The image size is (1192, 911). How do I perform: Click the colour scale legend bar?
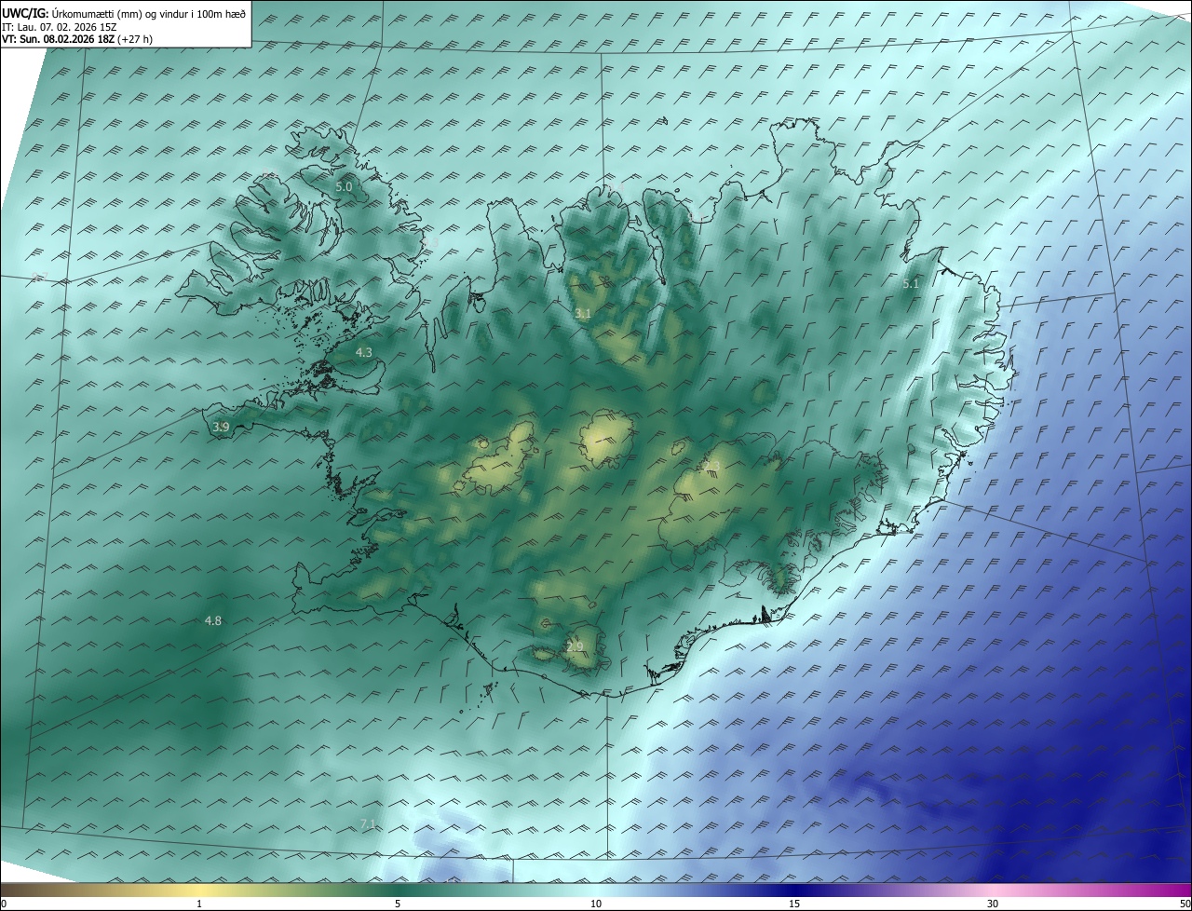coord(596,890)
